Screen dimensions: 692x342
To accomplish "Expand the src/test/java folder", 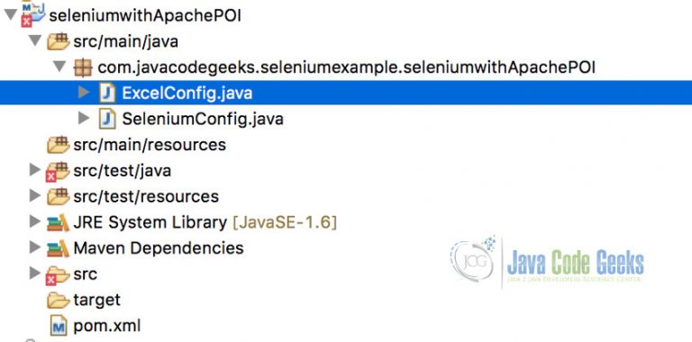I will click(x=35, y=170).
